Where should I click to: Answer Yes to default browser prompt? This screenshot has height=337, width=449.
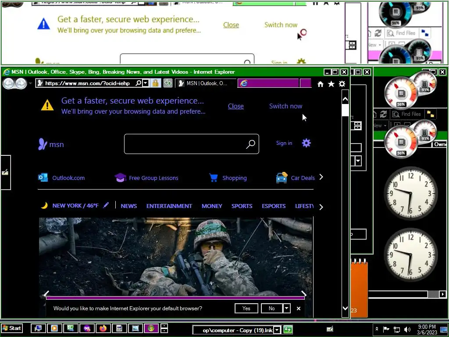(246, 308)
